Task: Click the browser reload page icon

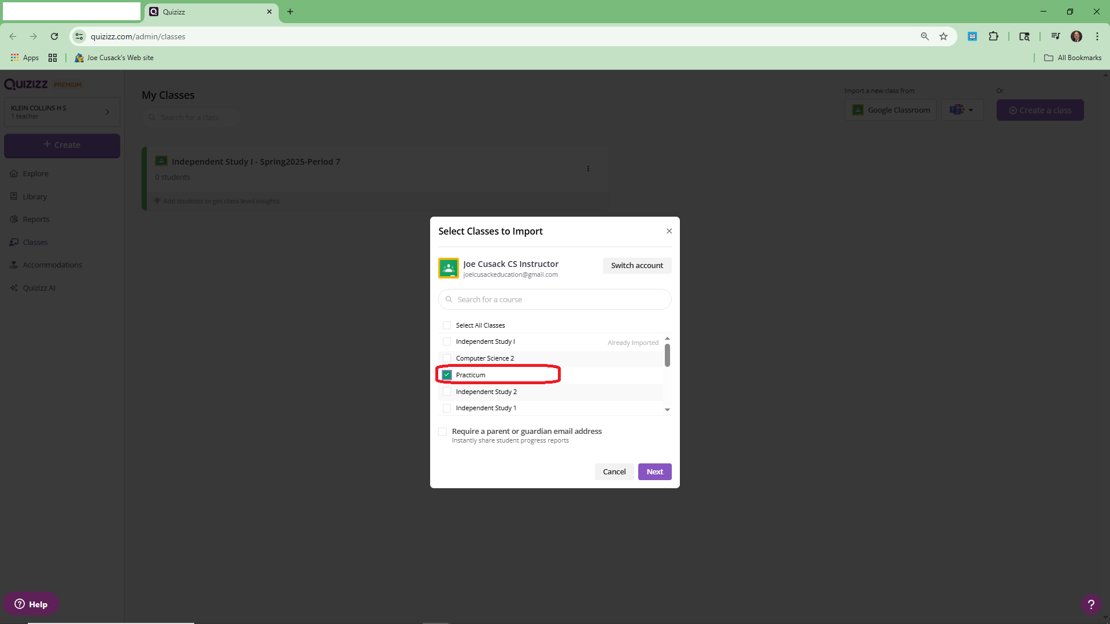Action: [54, 36]
